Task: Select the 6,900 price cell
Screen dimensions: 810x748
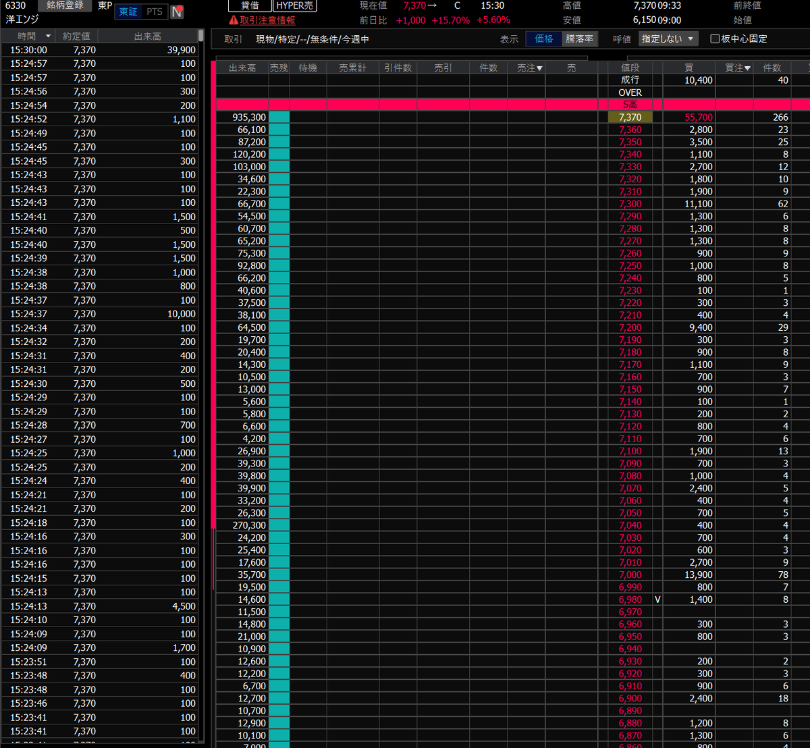Action: tap(630, 698)
